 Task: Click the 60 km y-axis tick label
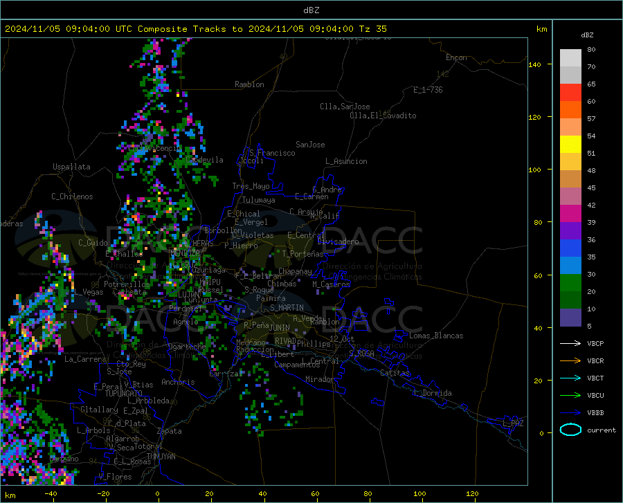click(x=538, y=275)
